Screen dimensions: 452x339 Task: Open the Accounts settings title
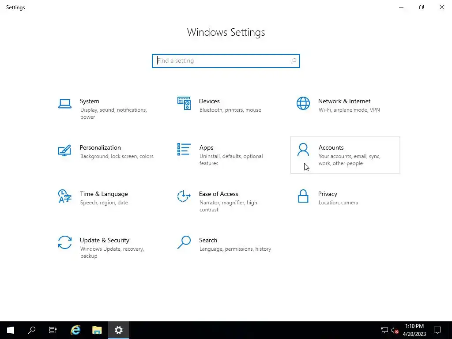[331, 147]
